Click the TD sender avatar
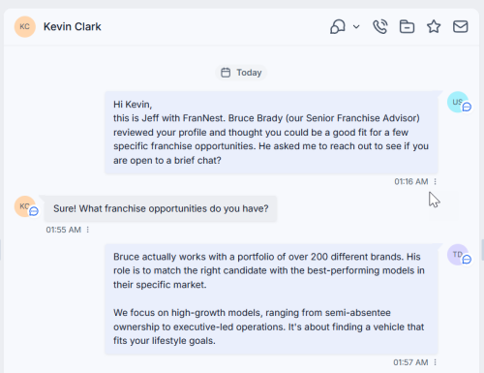 [458, 255]
